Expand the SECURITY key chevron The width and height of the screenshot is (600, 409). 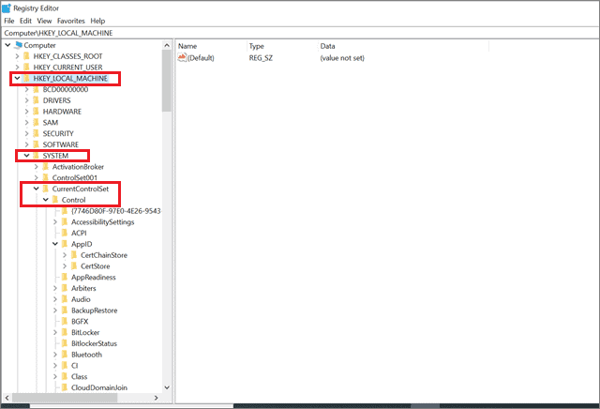click(27, 133)
